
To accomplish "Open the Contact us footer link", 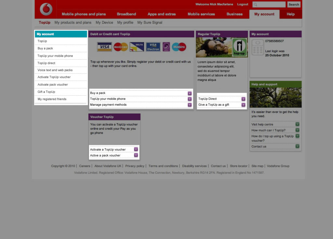I will tap(218, 166).
